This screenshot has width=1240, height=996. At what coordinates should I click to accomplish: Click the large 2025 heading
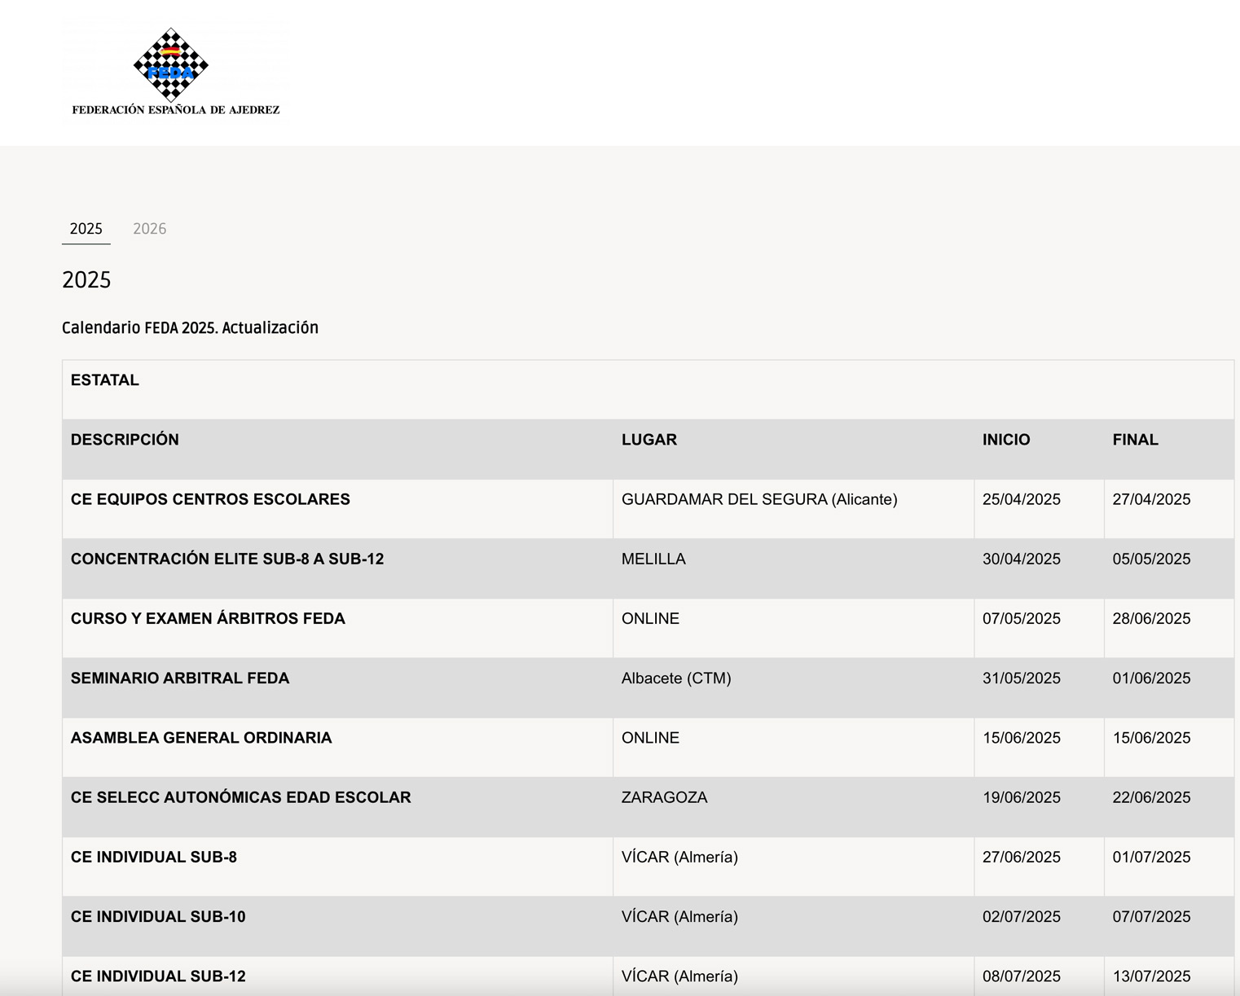pyautogui.click(x=86, y=279)
